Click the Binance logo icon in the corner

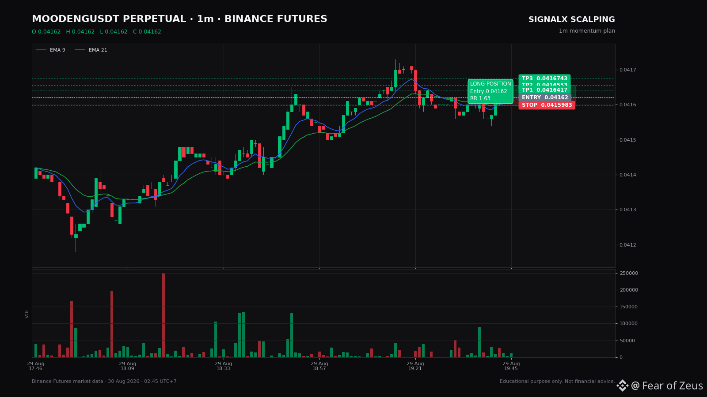623,386
